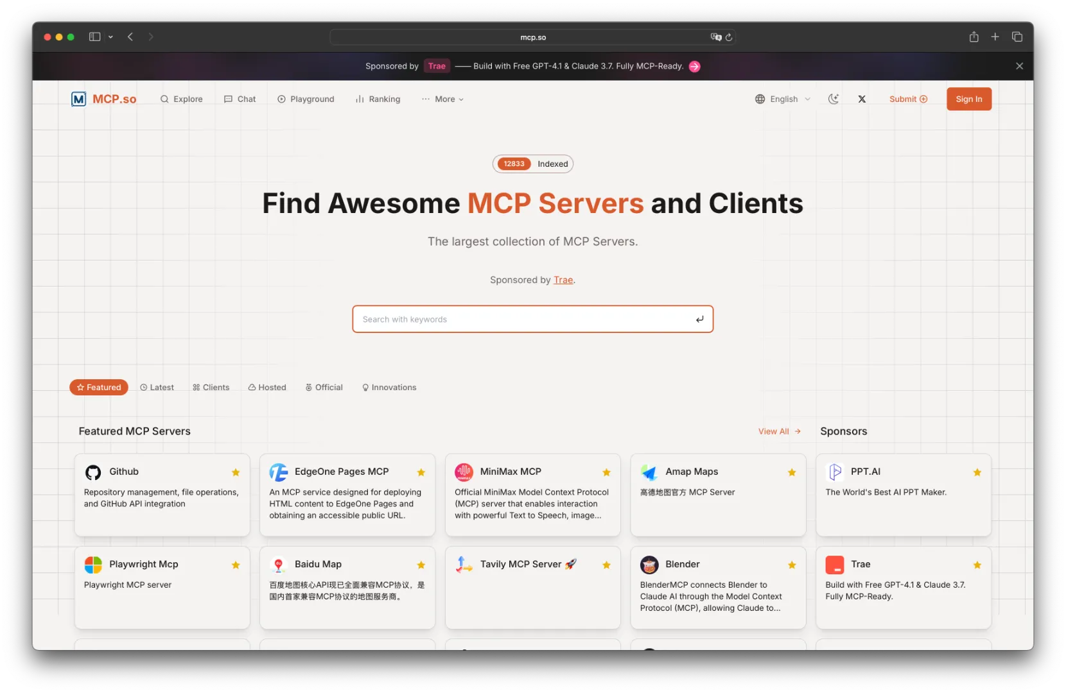Click the EdgeOne Pages MCP logo icon
The image size is (1066, 693).
tap(279, 472)
